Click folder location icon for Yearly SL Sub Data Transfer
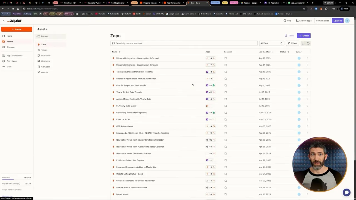356x200 pixels. tap(226, 92)
